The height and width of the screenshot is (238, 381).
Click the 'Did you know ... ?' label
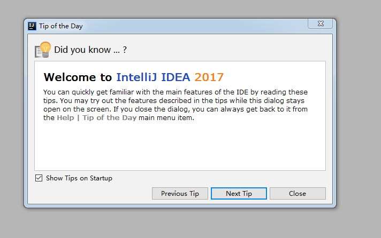[90, 50]
